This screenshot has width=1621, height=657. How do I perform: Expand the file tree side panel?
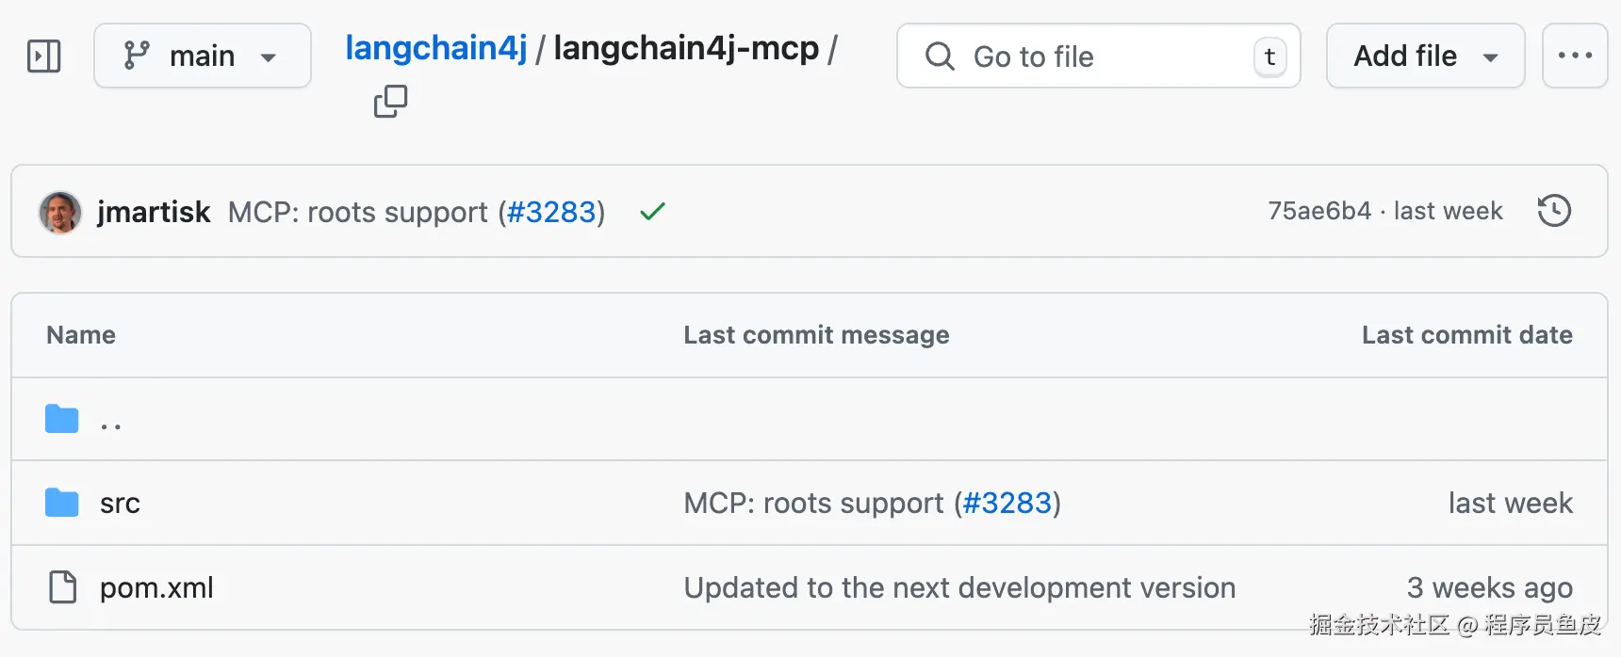(44, 56)
